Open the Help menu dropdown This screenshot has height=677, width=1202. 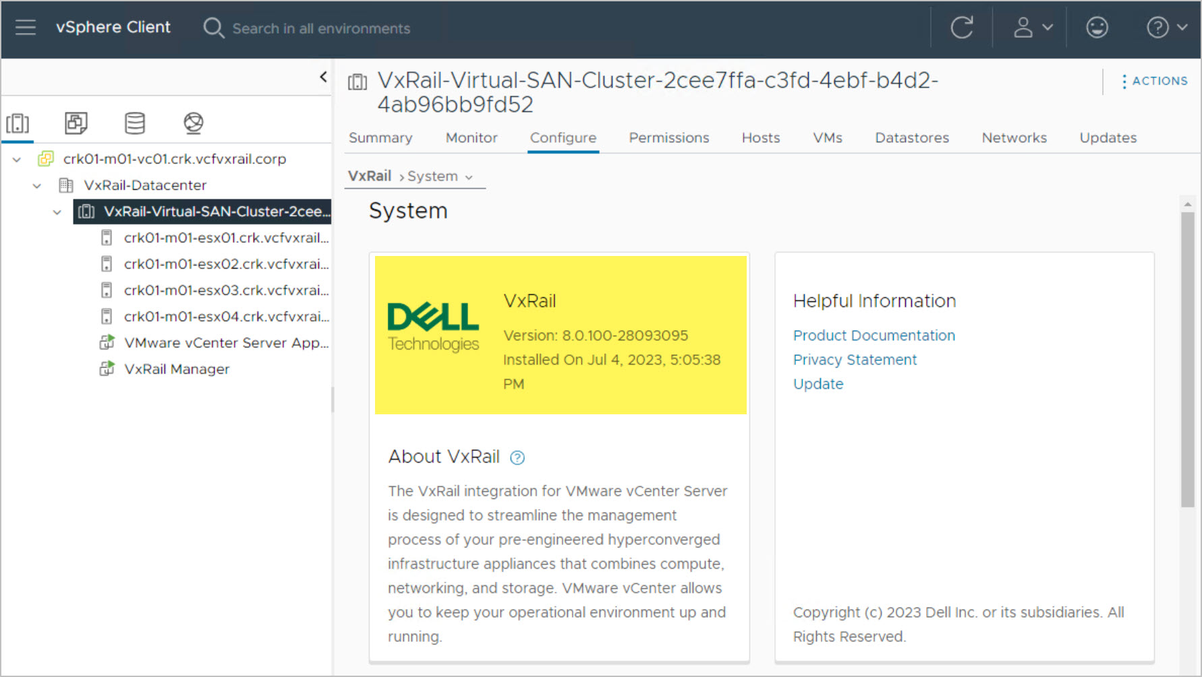[1166, 28]
